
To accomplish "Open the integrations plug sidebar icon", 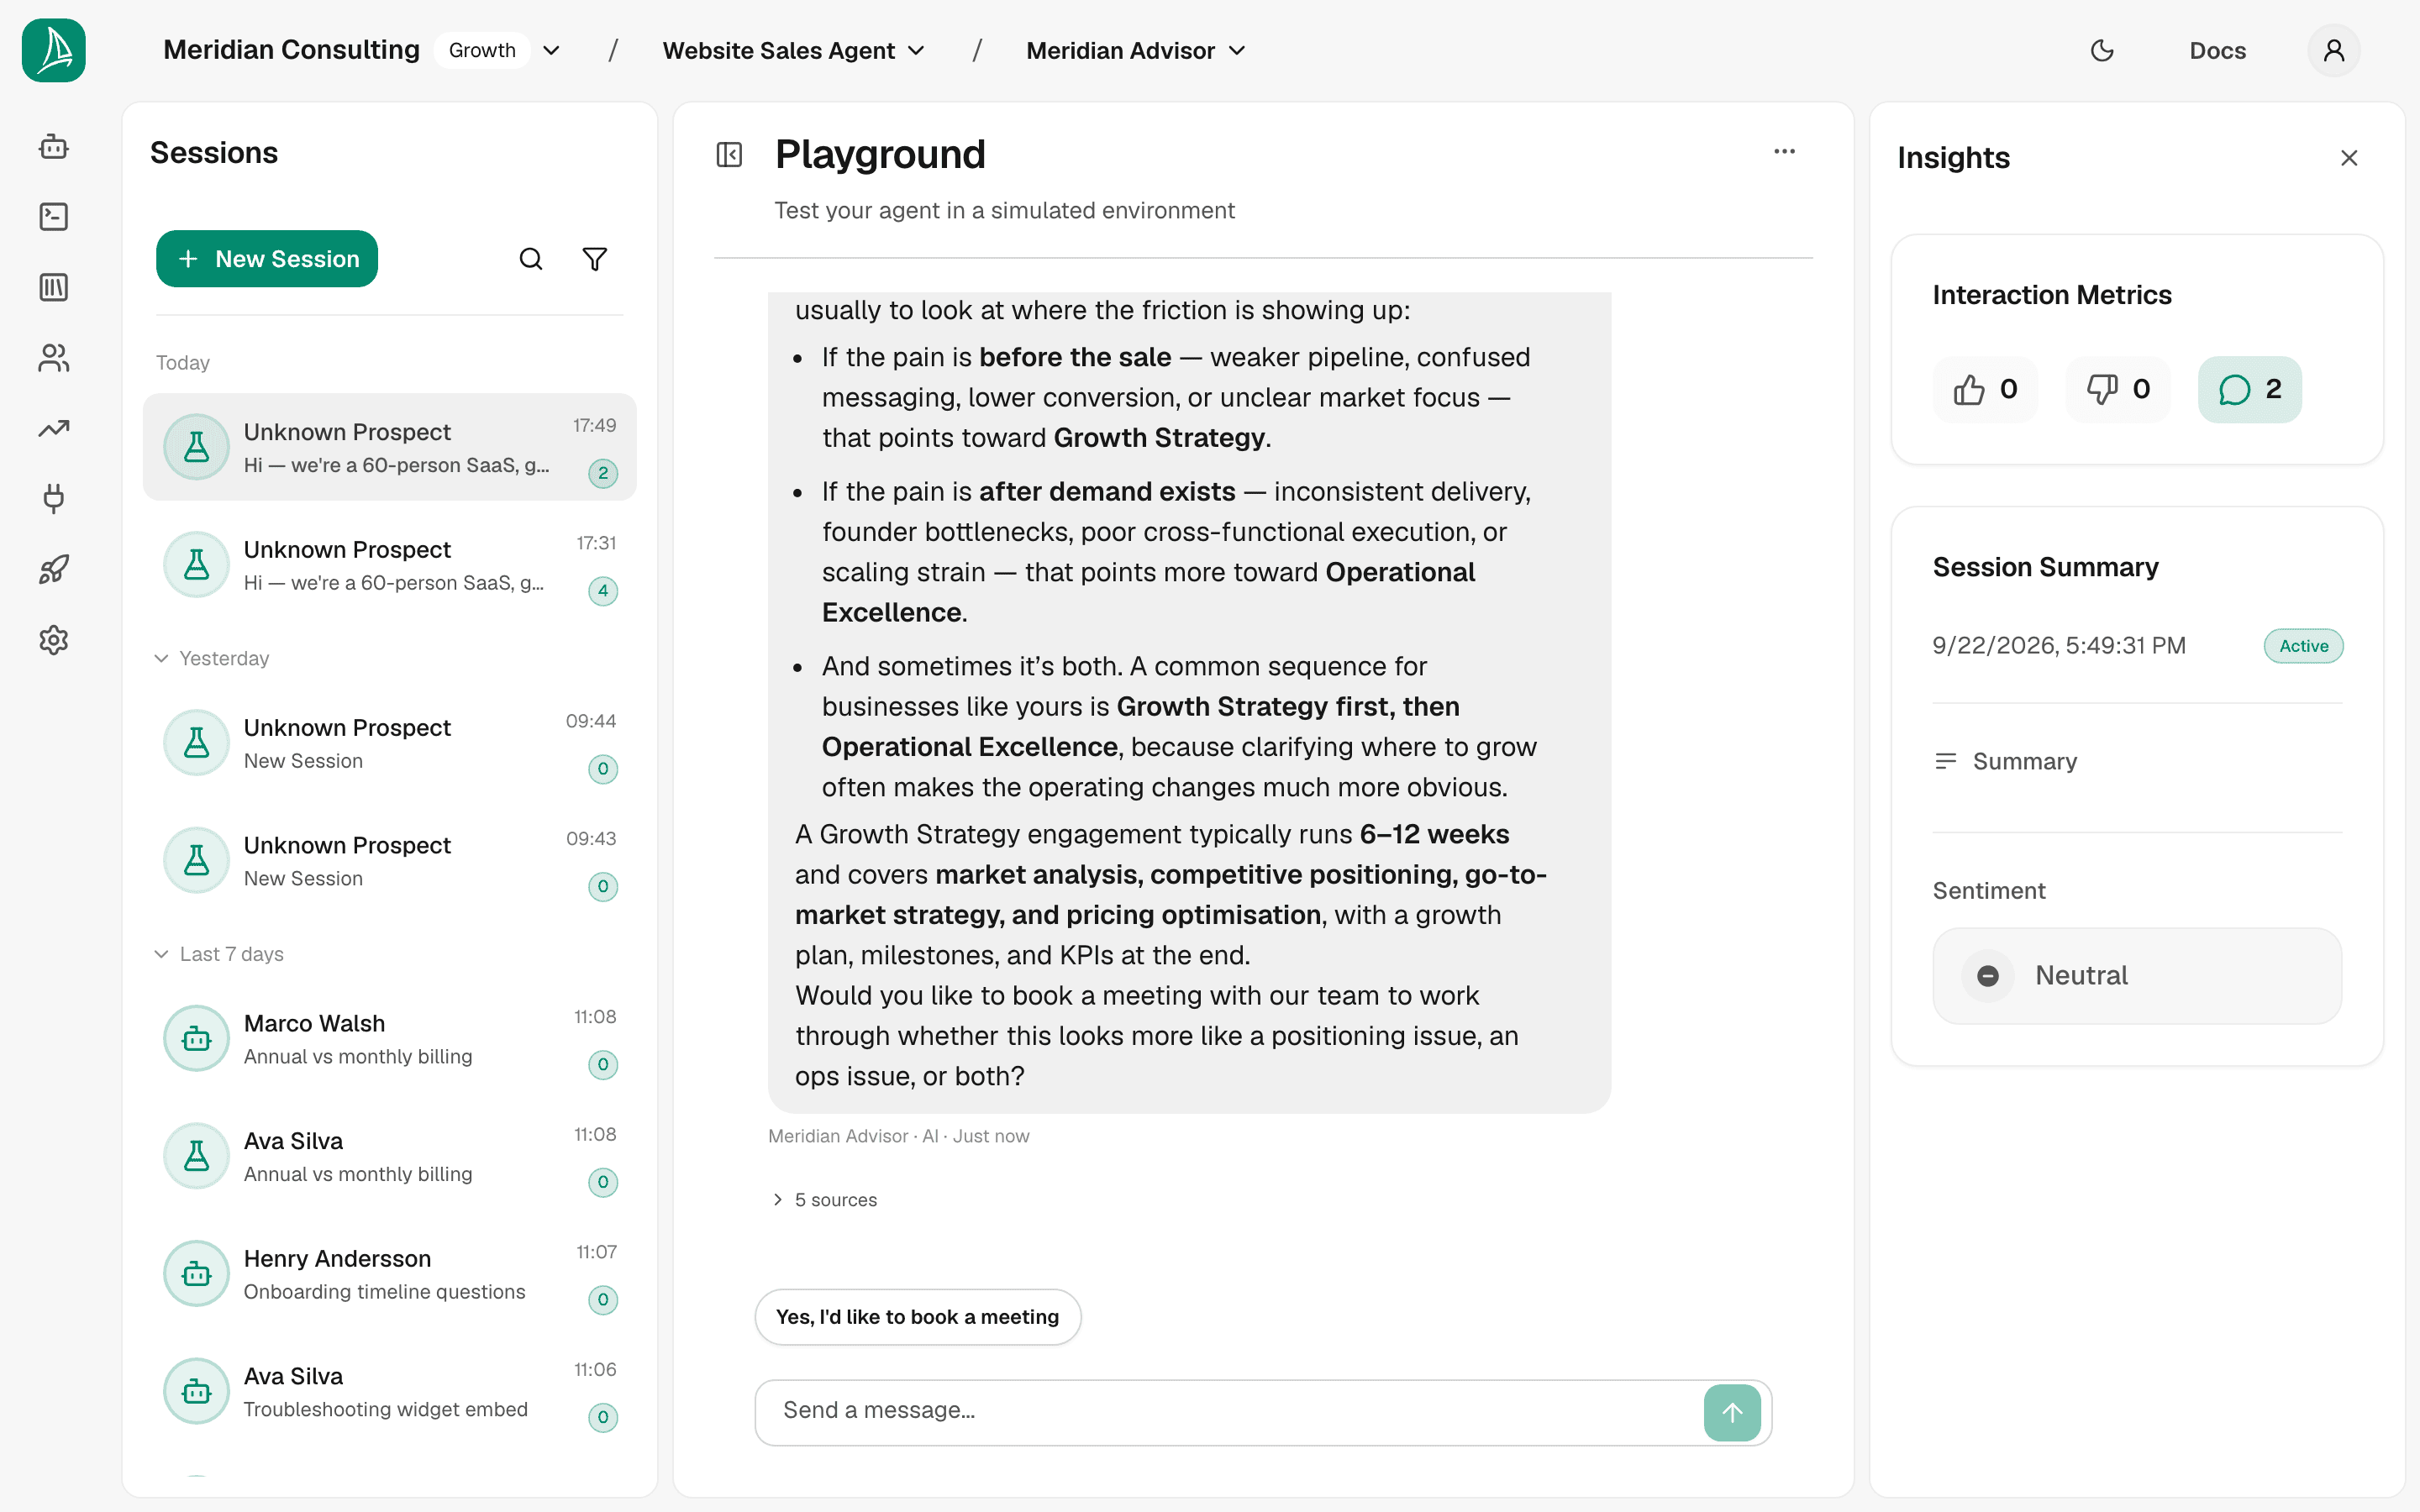I will 54,499.
